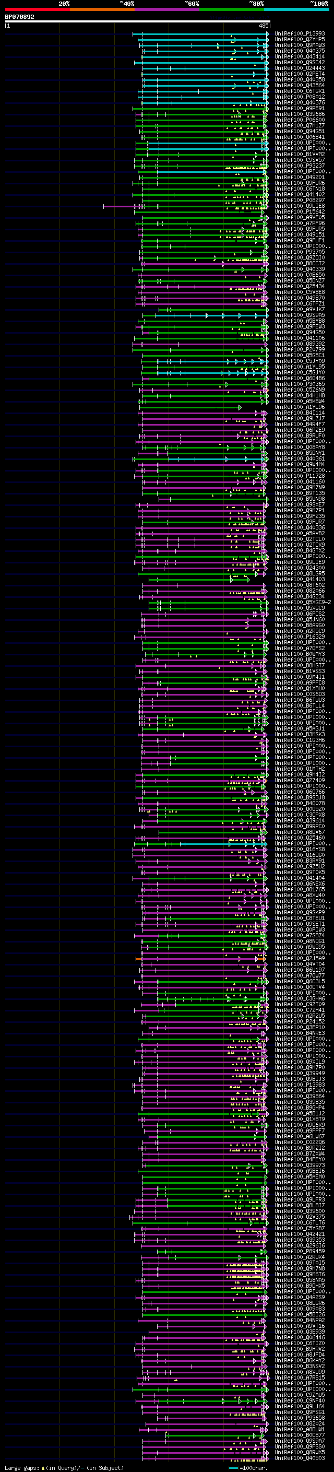Click the orange ~40% identity legend bar
Screen dimensions: 334x1472
(102, 9)
